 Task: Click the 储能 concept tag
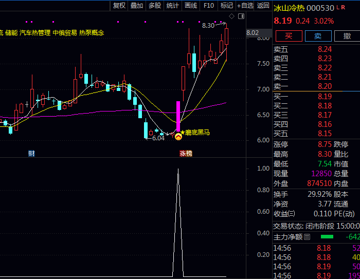[11, 33]
